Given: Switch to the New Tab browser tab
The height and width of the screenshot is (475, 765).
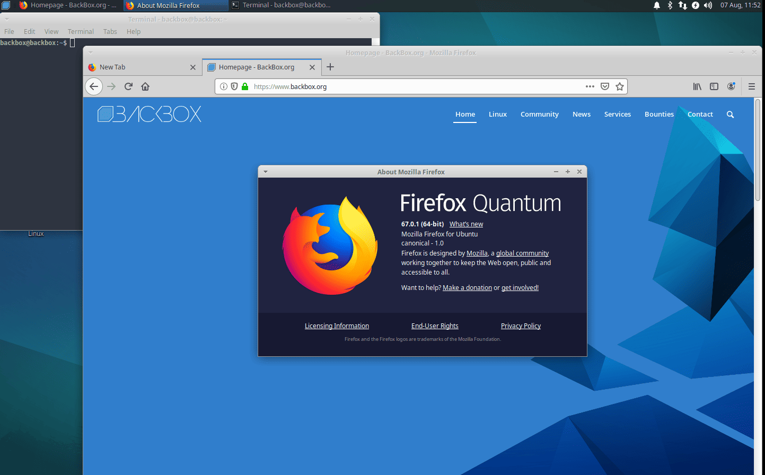Looking at the screenshot, I should 143,67.
